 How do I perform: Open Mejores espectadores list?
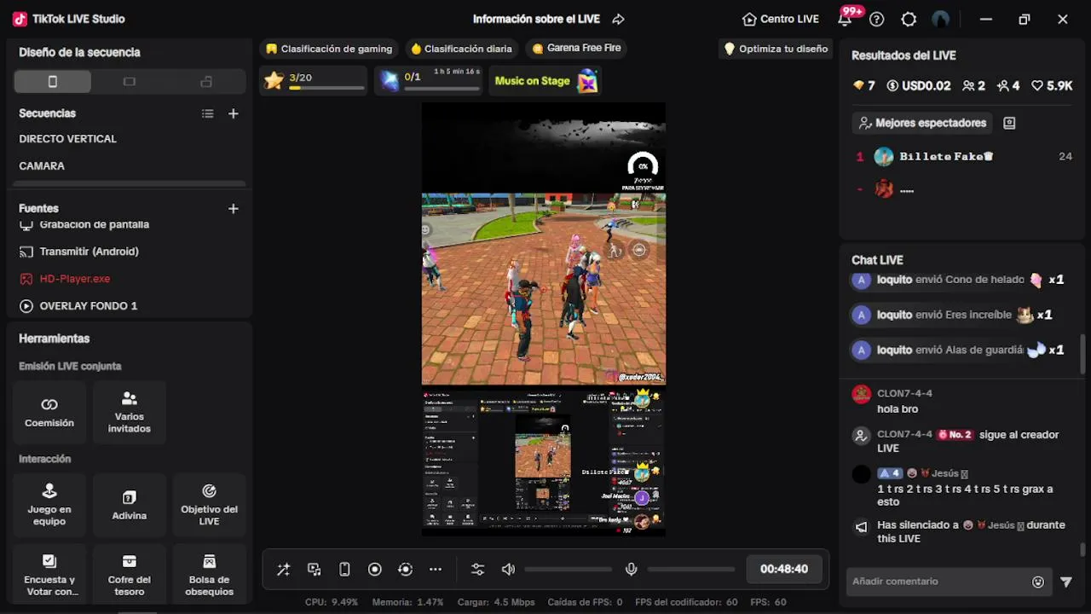[923, 124]
